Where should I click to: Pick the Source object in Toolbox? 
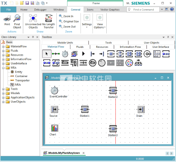click(93, 54)
